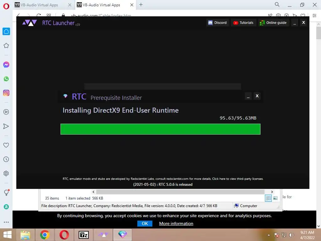
Task: Open the sidebar three-dots setup menu
Action: point(6,222)
